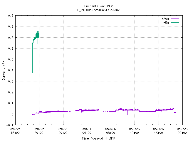Click the chart title 'Currents for MEX'
Screen dimensions: 188x141
pos(98,6)
